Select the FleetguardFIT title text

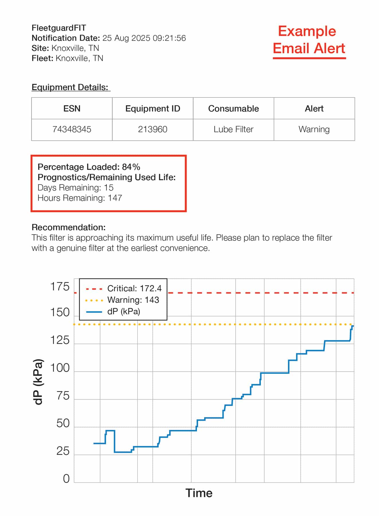59,28
